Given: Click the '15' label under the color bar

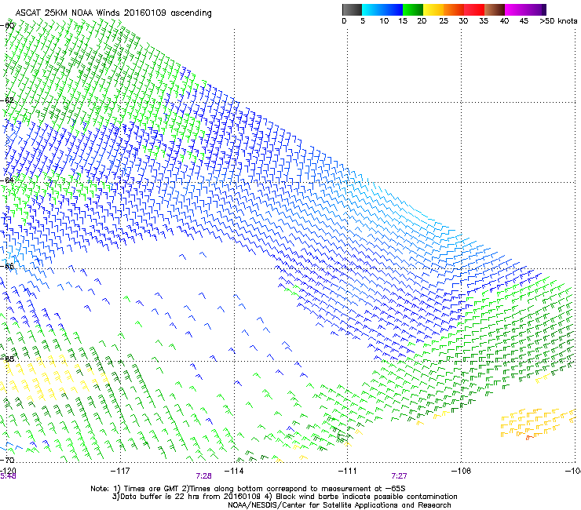Looking at the screenshot, I should [403, 21].
